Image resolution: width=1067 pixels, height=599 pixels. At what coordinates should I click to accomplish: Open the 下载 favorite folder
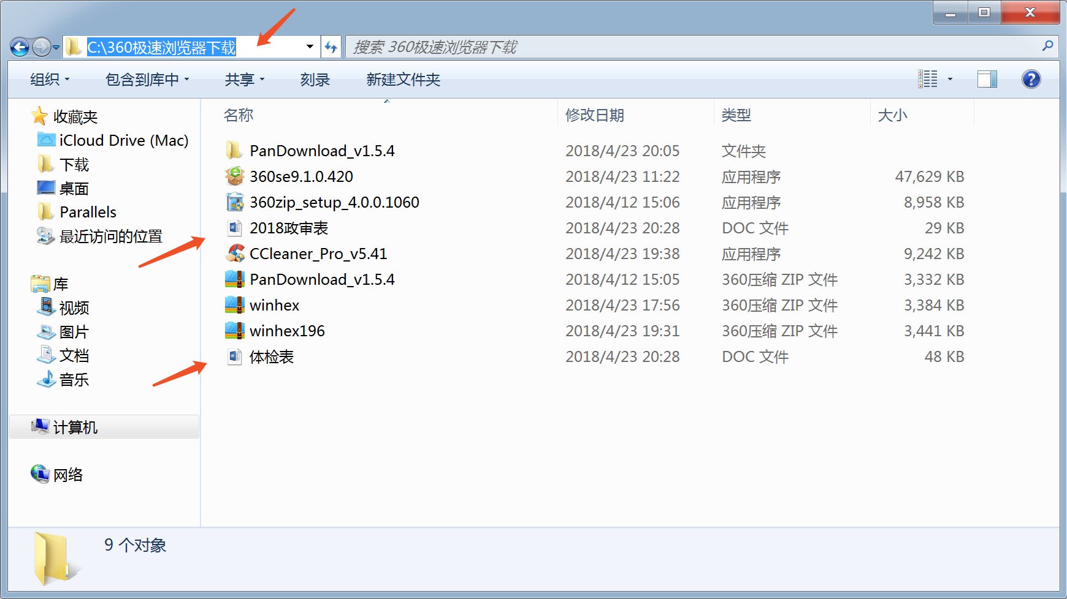pos(74,164)
